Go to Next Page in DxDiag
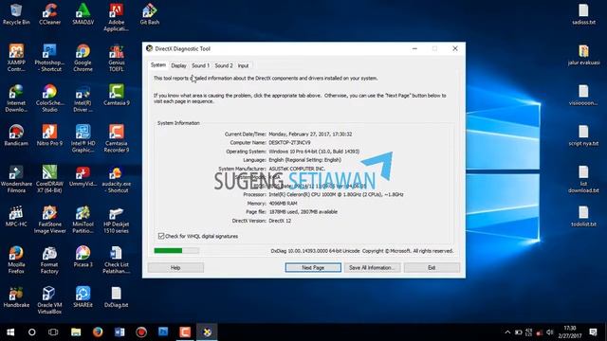607x341 pixels. click(x=313, y=267)
